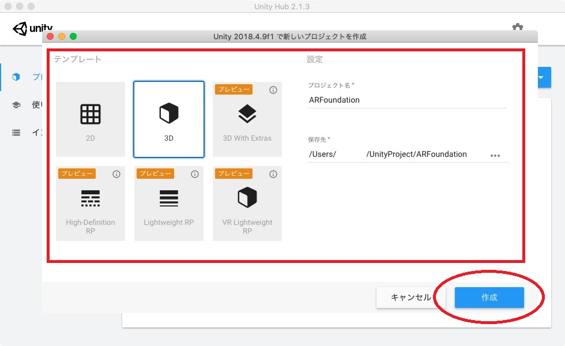The height and width of the screenshot is (346, 565).
Task: Show info for VR Lightweight RP template
Action: [x=273, y=174]
